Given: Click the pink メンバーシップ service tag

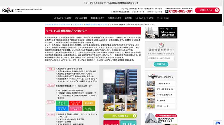Looking at the screenshot, I should coord(75,109).
